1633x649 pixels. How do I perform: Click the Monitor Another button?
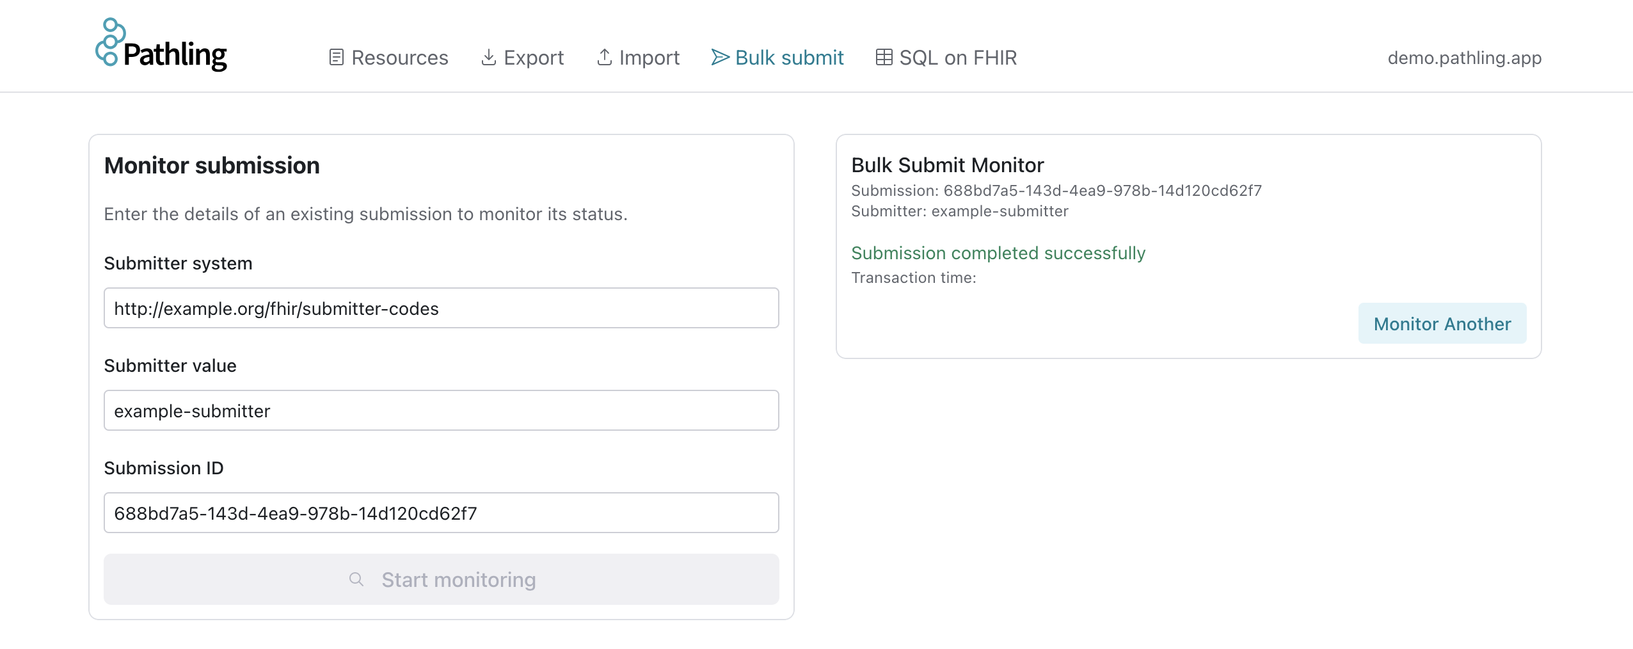pyautogui.click(x=1442, y=323)
